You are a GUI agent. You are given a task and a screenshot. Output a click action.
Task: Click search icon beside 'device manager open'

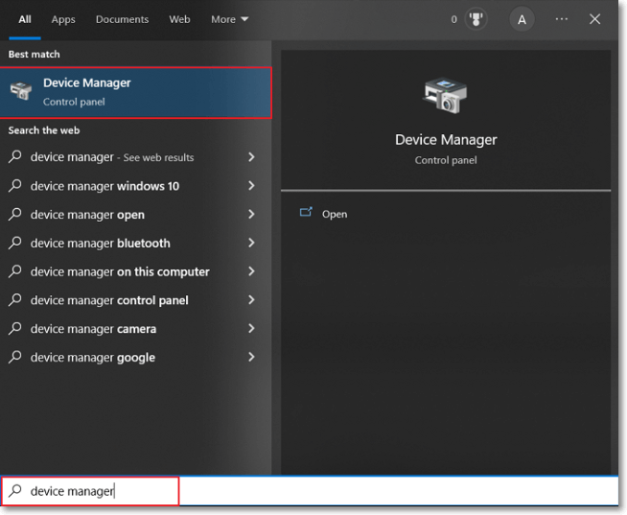click(x=15, y=214)
